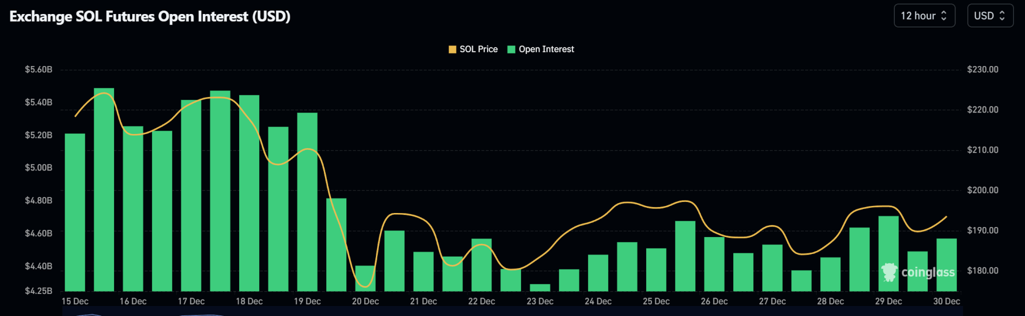Screen dimensions: 1025x316
Task: Click the up-down arrows beside 12 hour
Action: click(944, 16)
